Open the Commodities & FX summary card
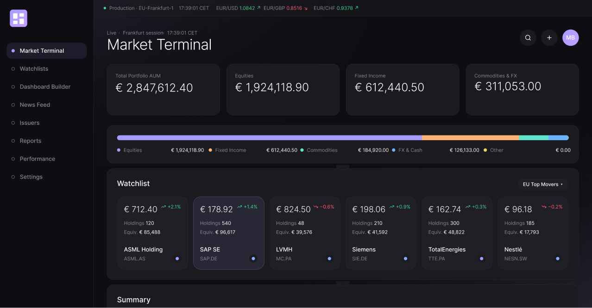 click(522, 90)
